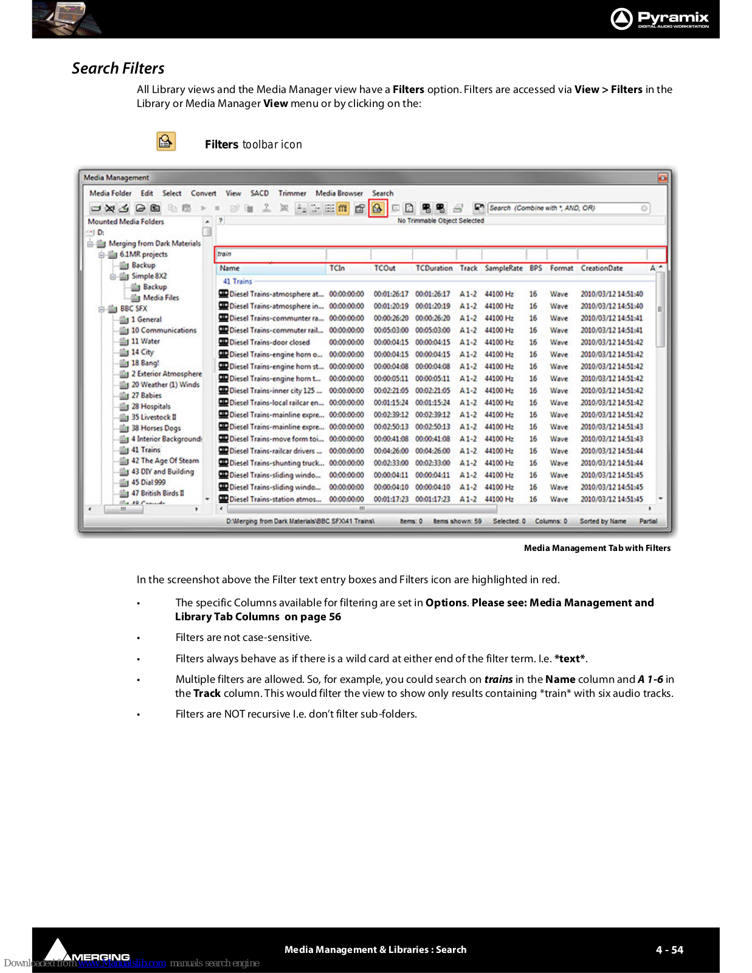Image resolution: width=752 pixels, height=973 pixels.
Task: Open the Media Folder menu
Action: (x=111, y=193)
